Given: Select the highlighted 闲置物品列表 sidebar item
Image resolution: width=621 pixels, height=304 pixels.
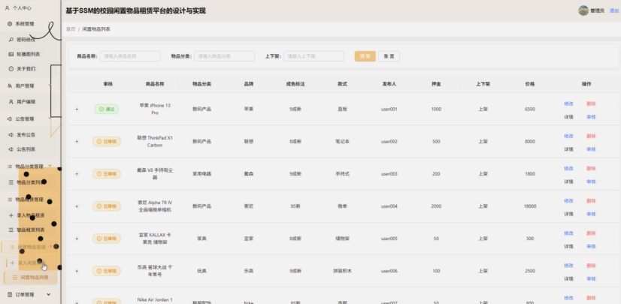Looking at the screenshot, I should tap(31, 278).
